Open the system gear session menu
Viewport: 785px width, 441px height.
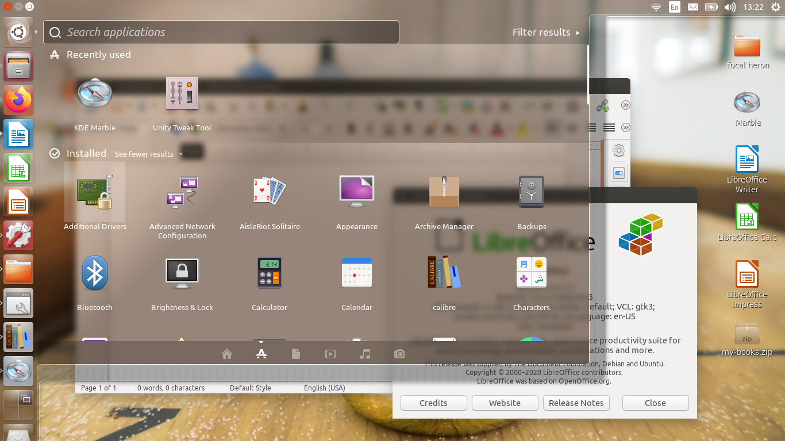point(775,7)
